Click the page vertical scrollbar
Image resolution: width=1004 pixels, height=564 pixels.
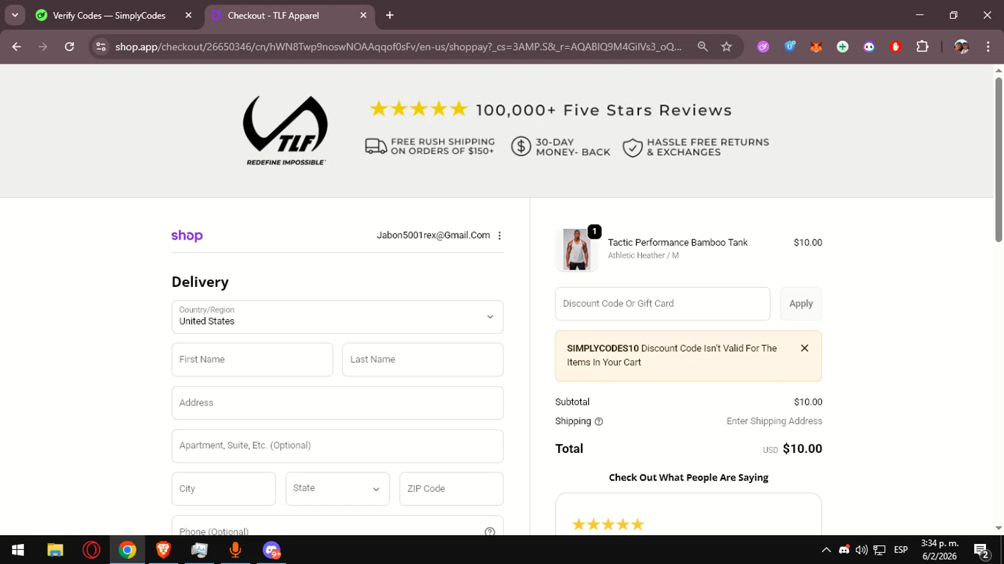click(998, 159)
